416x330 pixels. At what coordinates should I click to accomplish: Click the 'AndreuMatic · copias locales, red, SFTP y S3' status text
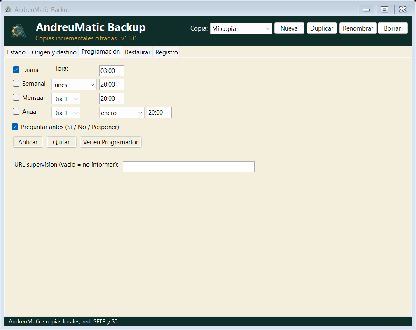tap(63, 321)
